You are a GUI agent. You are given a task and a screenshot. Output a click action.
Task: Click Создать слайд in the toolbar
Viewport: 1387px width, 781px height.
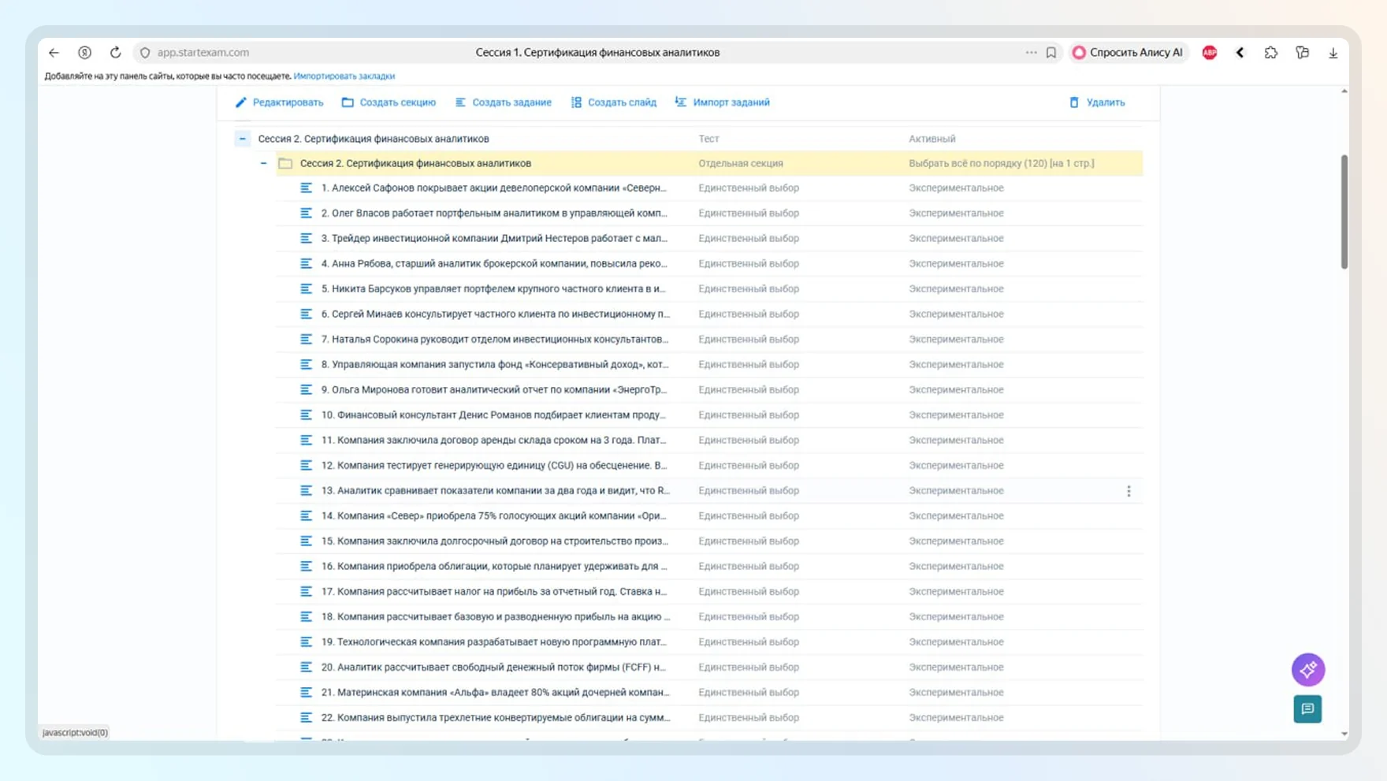coord(614,102)
